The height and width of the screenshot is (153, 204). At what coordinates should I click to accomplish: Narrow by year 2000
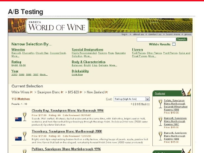(14, 75)
